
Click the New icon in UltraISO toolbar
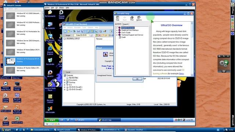pyautogui.click(x=65, y=31)
